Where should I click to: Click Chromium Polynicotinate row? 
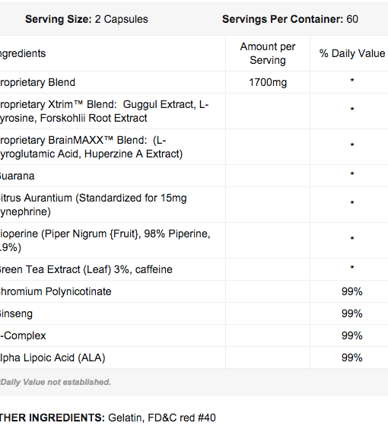(194, 291)
